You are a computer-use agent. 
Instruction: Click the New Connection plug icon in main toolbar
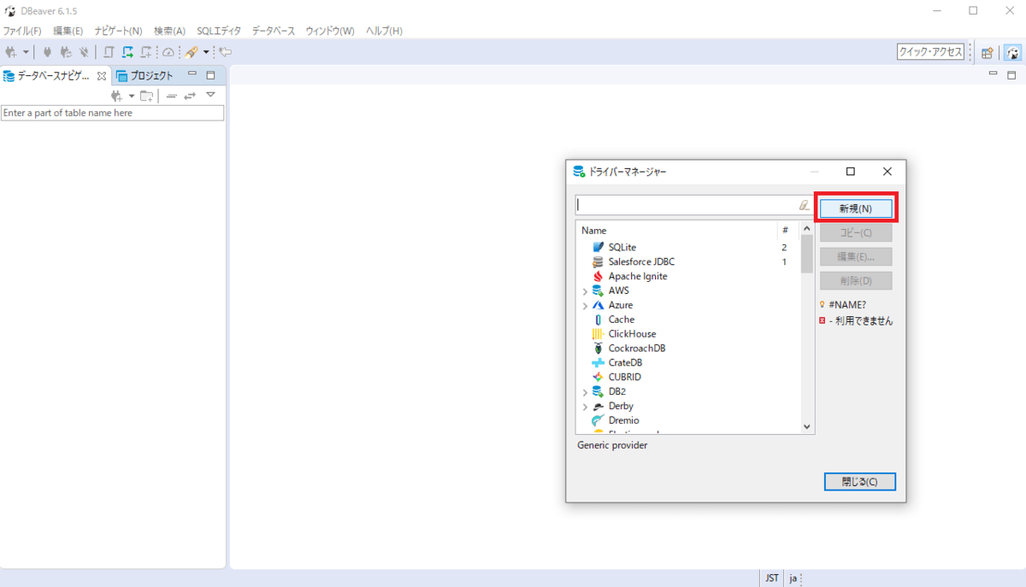click(12, 52)
